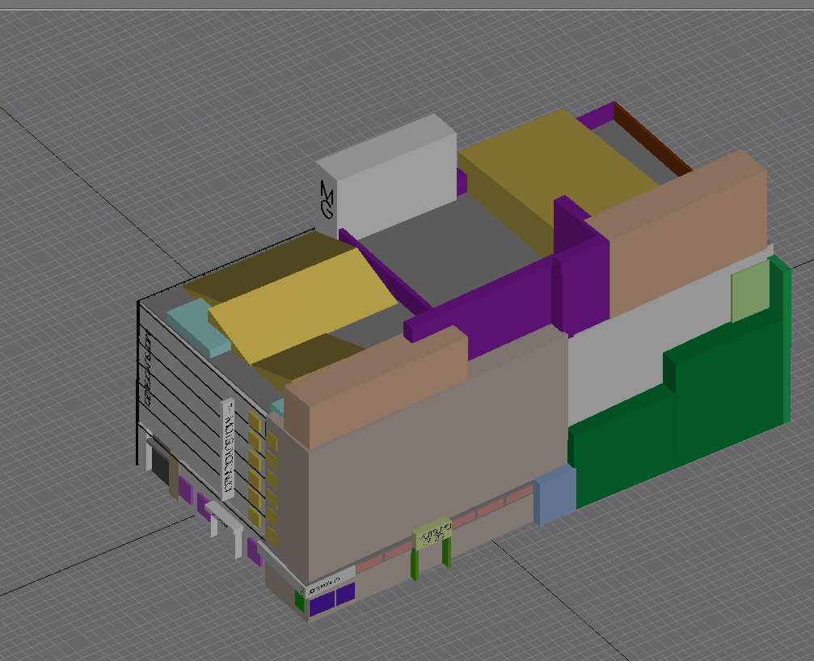This screenshot has width=814, height=661.
Task: Click the vertical white sign on left facade
Action: (228, 447)
